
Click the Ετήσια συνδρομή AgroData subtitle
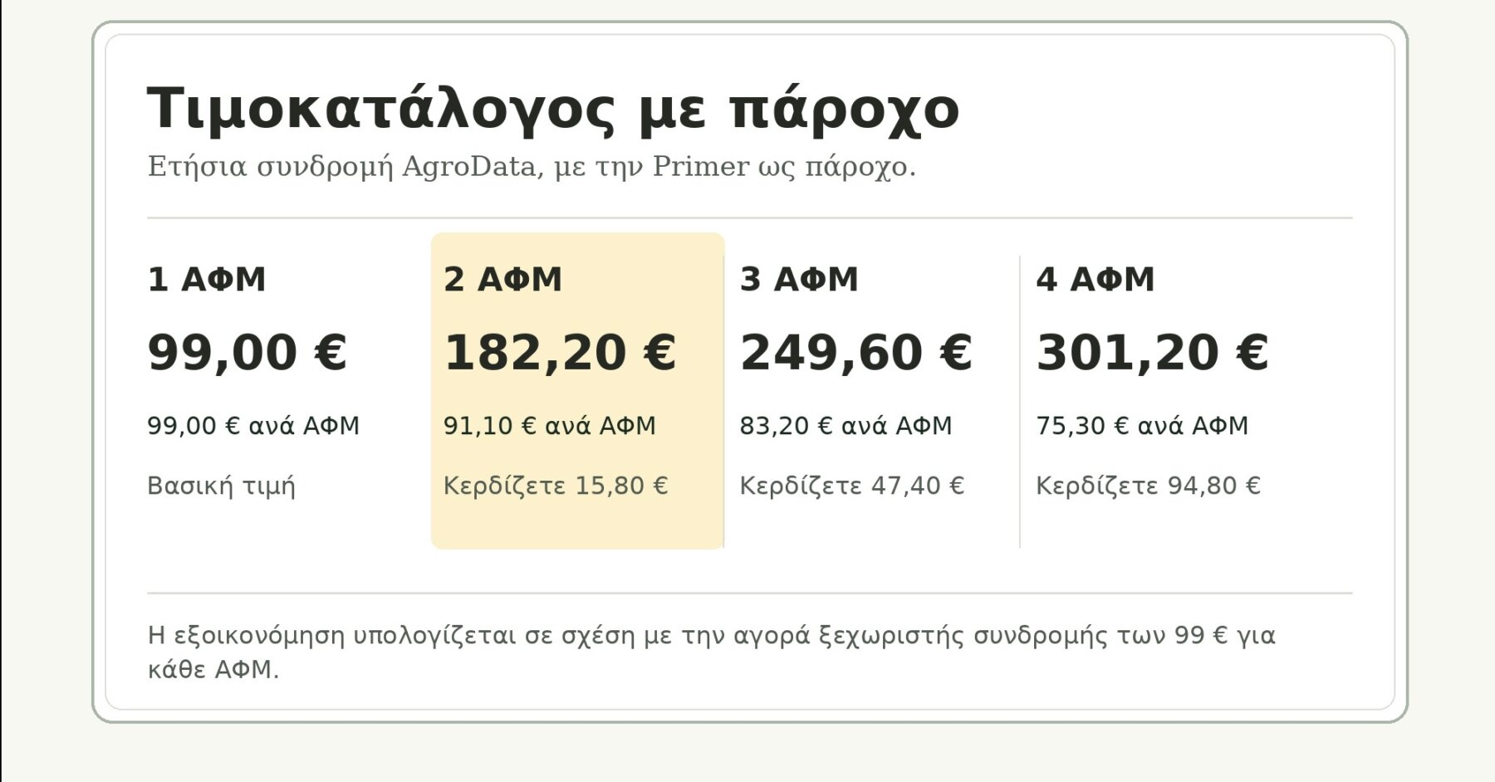click(x=532, y=167)
